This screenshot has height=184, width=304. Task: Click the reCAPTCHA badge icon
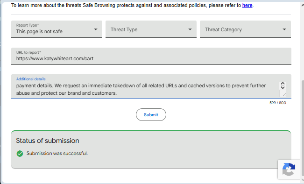pos(289,169)
